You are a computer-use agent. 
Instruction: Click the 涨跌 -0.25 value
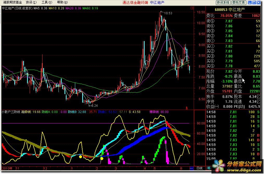pyautogui.click(x=228, y=76)
